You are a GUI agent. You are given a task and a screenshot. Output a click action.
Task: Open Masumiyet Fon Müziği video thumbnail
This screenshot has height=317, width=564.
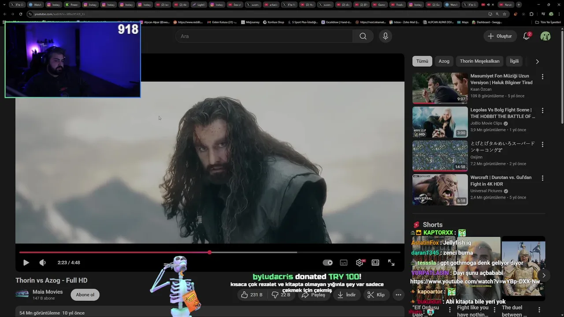coord(440,88)
